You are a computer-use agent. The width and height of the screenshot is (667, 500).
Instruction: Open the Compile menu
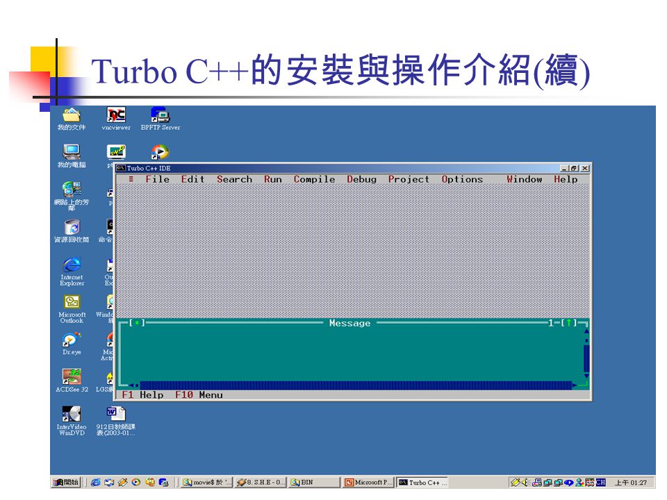[314, 179]
